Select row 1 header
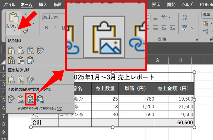 [3, 68]
